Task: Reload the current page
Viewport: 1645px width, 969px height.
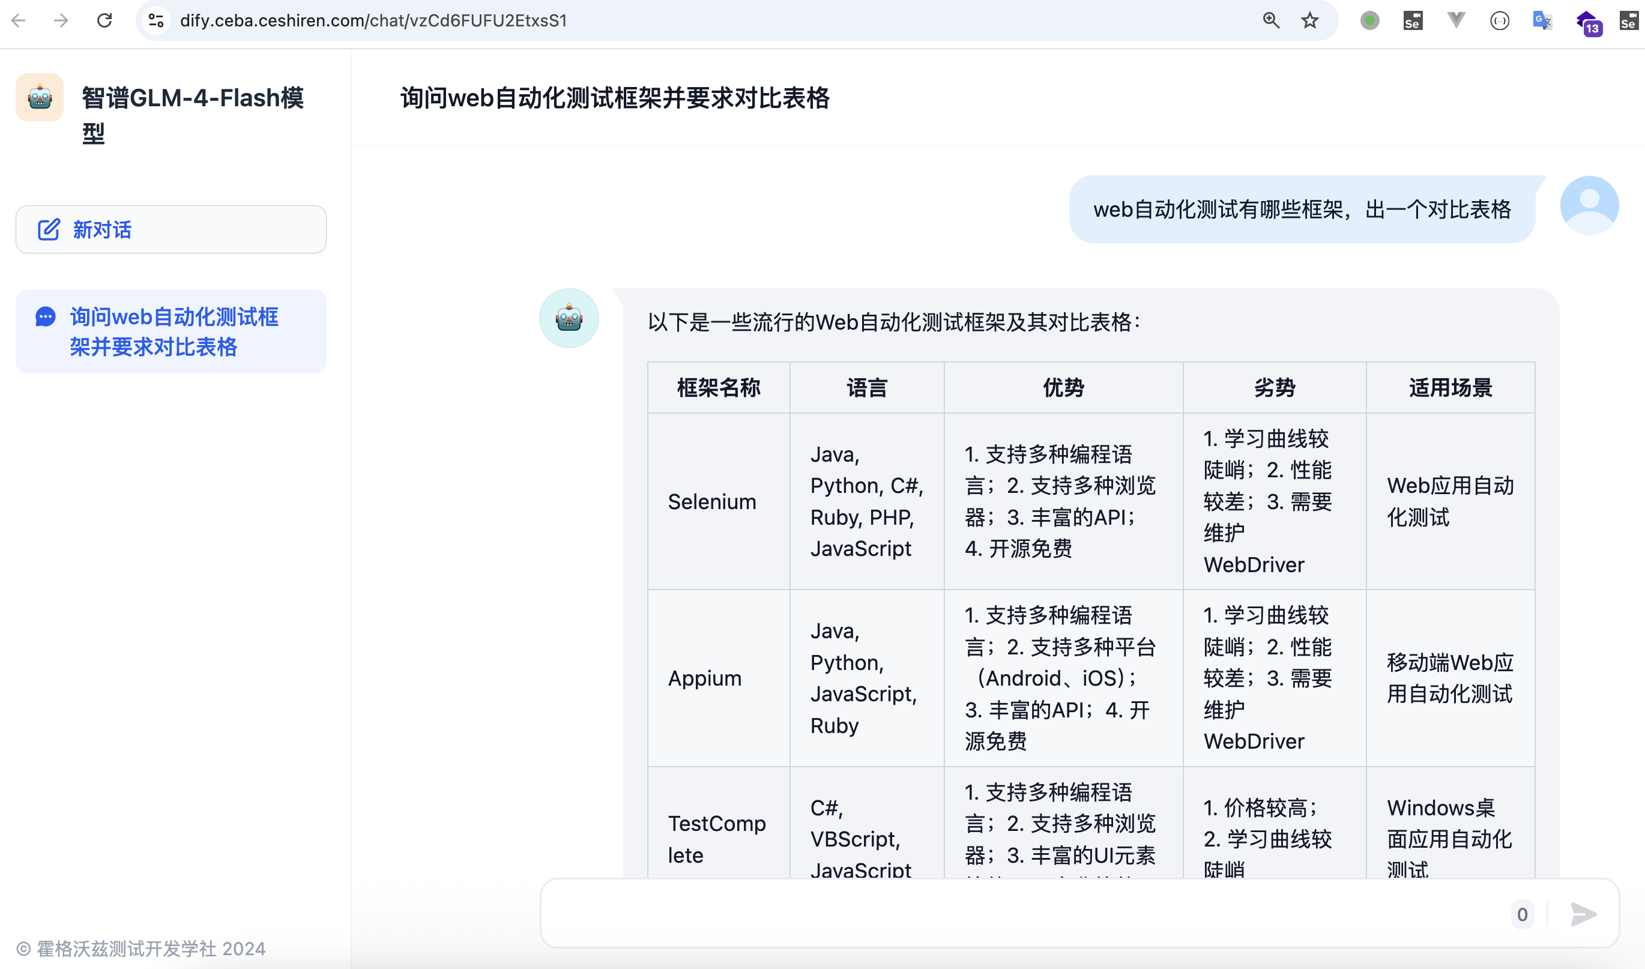Action: pyautogui.click(x=104, y=20)
